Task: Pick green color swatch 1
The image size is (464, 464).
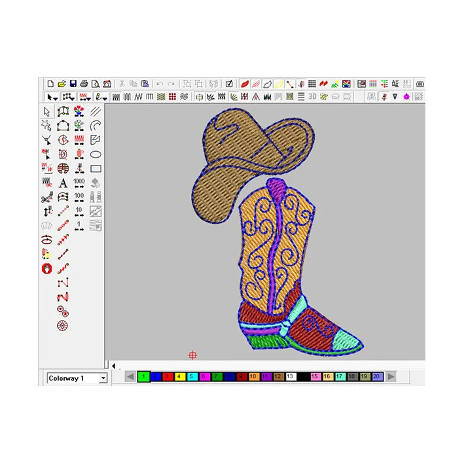Action: pyautogui.click(x=144, y=377)
